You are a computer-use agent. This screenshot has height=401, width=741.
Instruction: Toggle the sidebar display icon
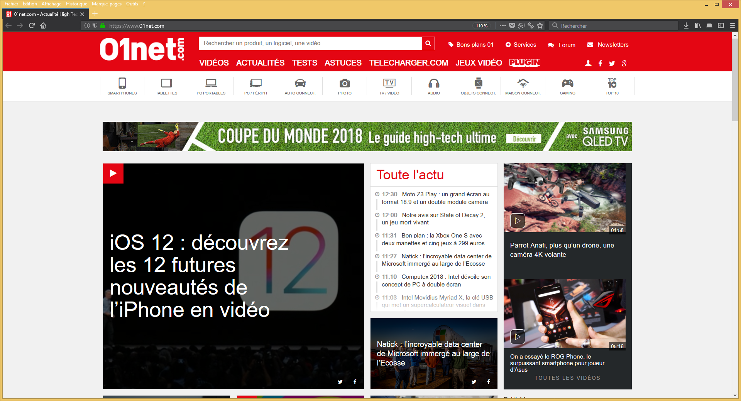pyautogui.click(x=721, y=25)
